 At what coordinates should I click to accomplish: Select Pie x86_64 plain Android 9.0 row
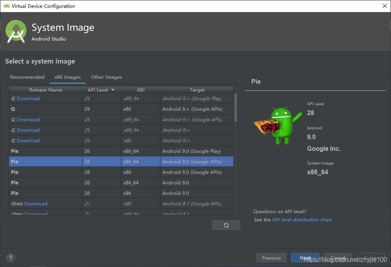[x=121, y=182]
